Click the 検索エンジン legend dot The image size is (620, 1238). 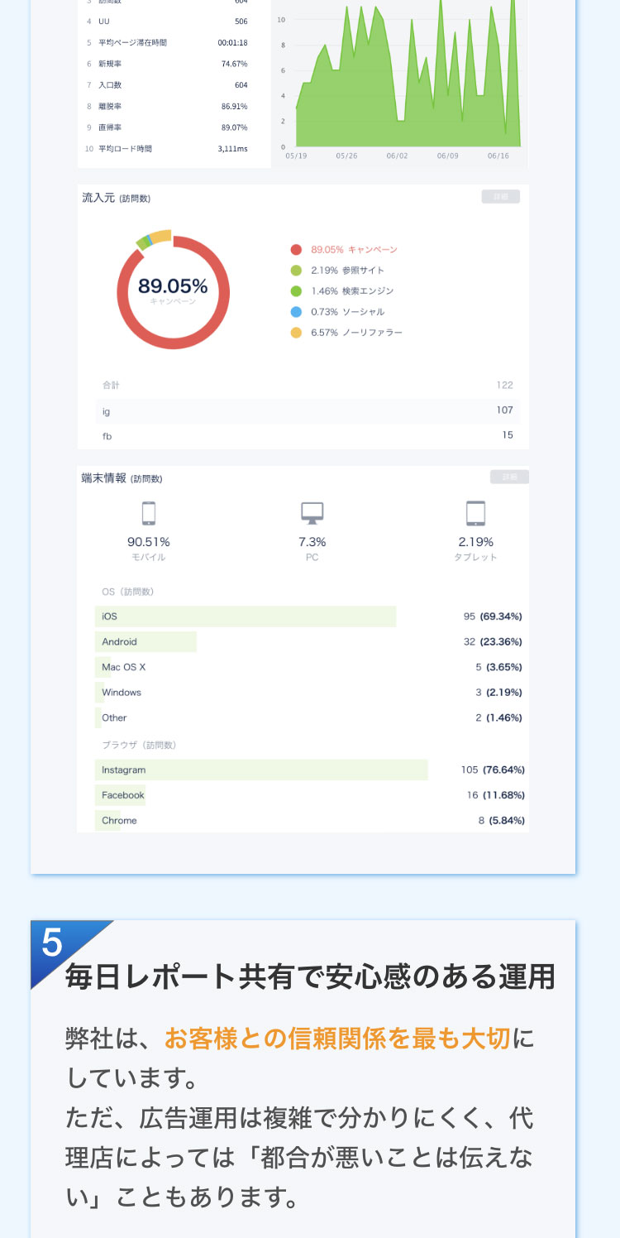pos(296,291)
